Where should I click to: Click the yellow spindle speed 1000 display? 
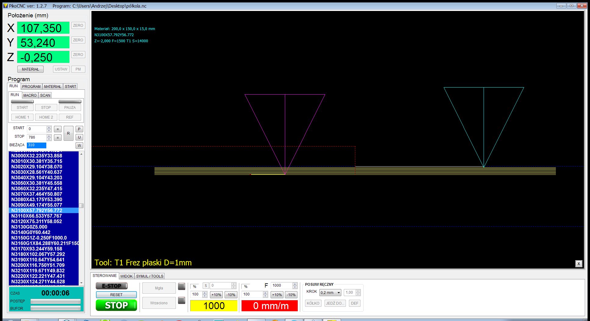tap(214, 306)
